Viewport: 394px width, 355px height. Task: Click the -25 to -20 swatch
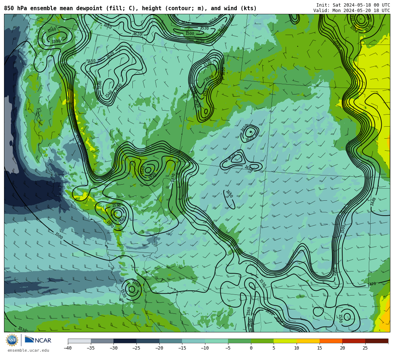tap(148, 341)
